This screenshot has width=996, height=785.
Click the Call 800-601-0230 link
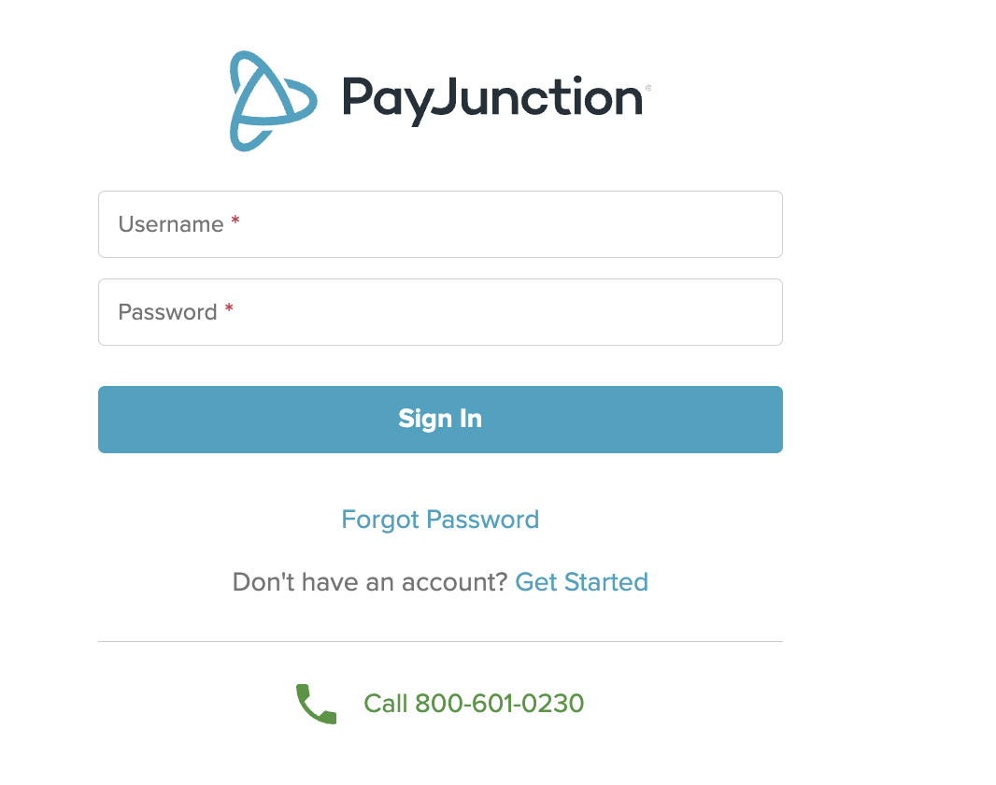(474, 703)
